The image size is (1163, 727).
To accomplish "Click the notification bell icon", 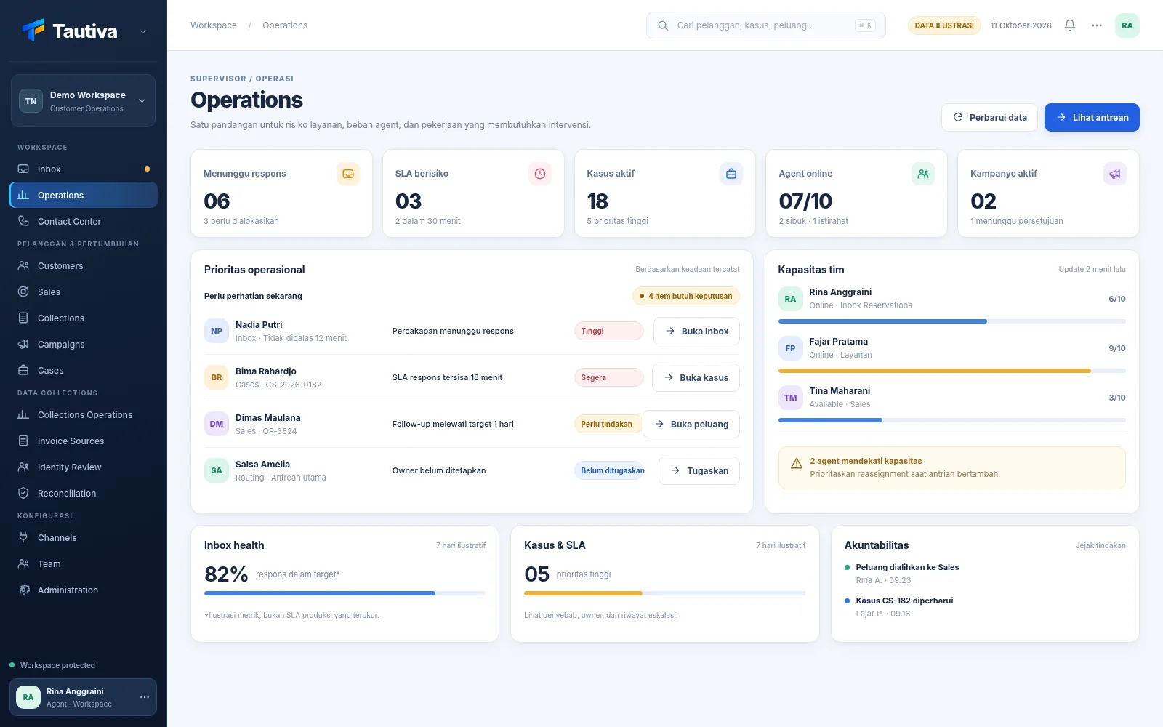I will (x=1070, y=25).
